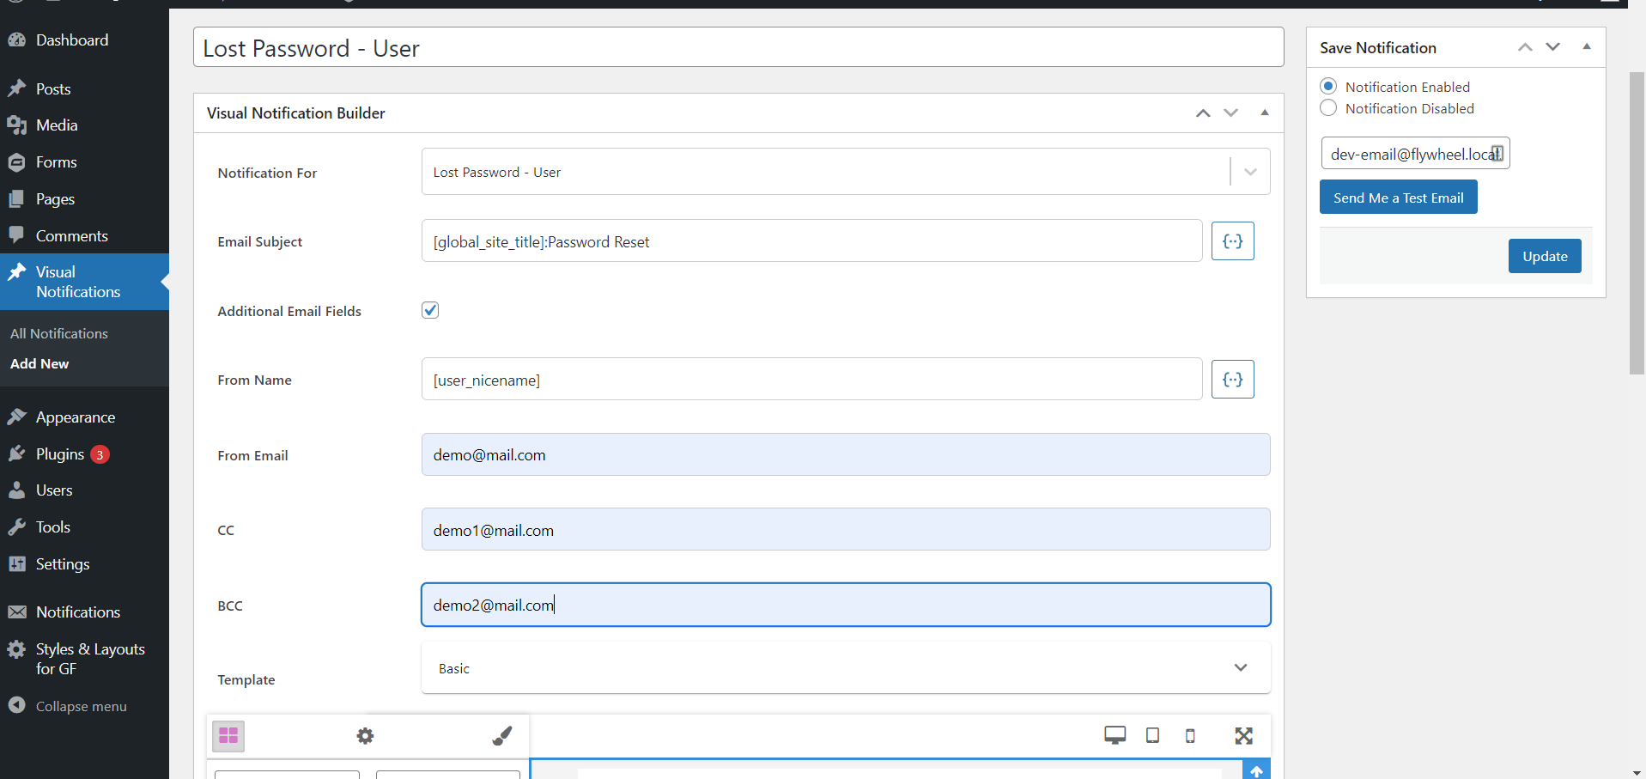Click the Users person icon
This screenshot has width=1646, height=779.
(16, 490)
